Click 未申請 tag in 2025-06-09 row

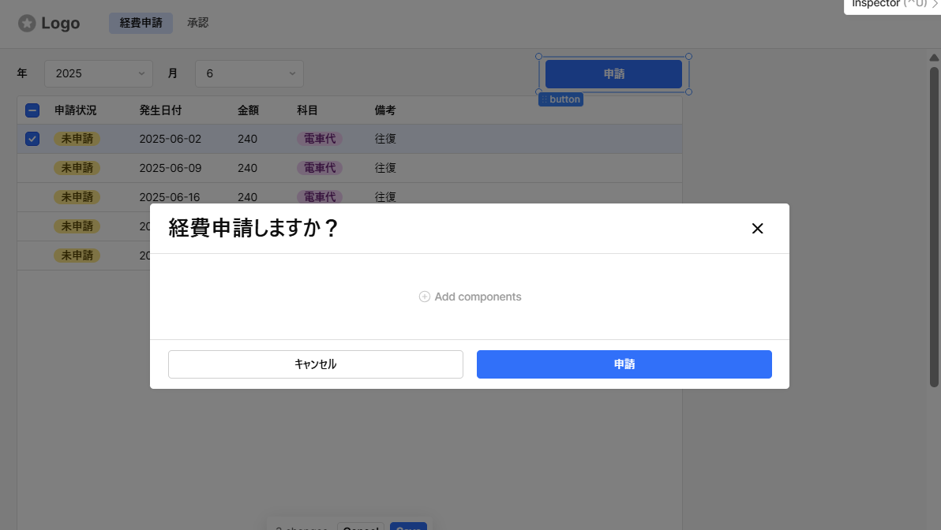pyautogui.click(x=77, y=168)
